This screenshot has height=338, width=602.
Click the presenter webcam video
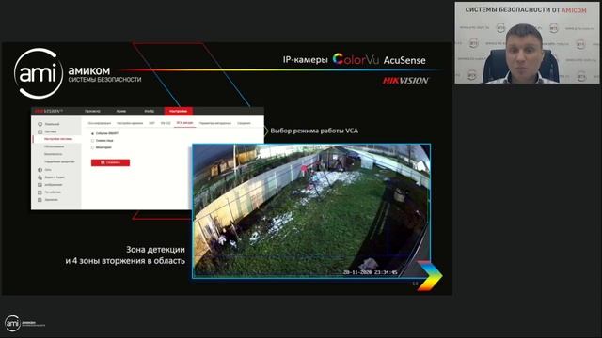click(x=527, y=43)
